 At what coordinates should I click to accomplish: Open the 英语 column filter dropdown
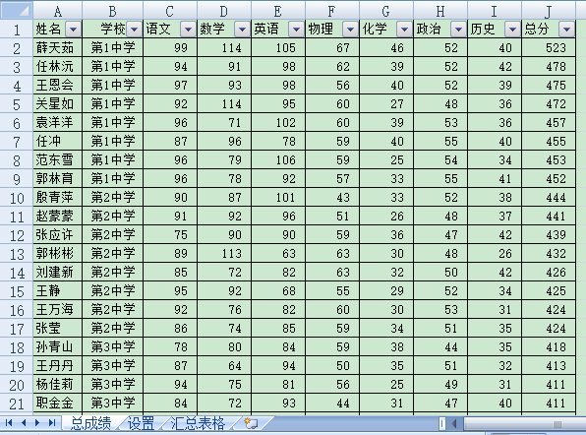tap(296, 29)
